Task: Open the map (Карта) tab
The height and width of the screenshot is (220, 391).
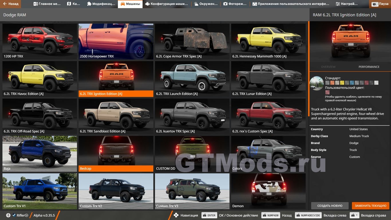Action: pos(73,4)
